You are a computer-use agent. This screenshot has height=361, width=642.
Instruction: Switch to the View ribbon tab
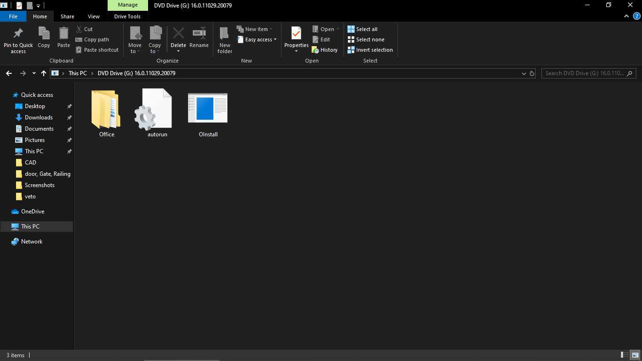coord(94,16)
